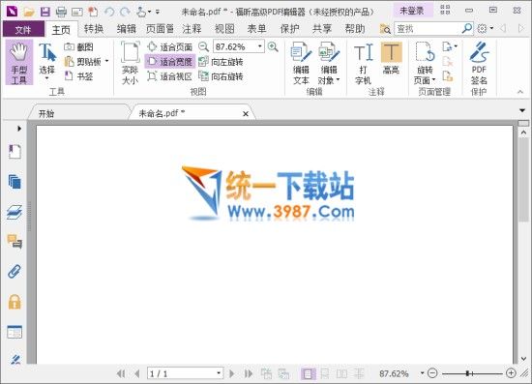
Task: Expand the quick access toolbar customize arrow
Action: (158, 13)
